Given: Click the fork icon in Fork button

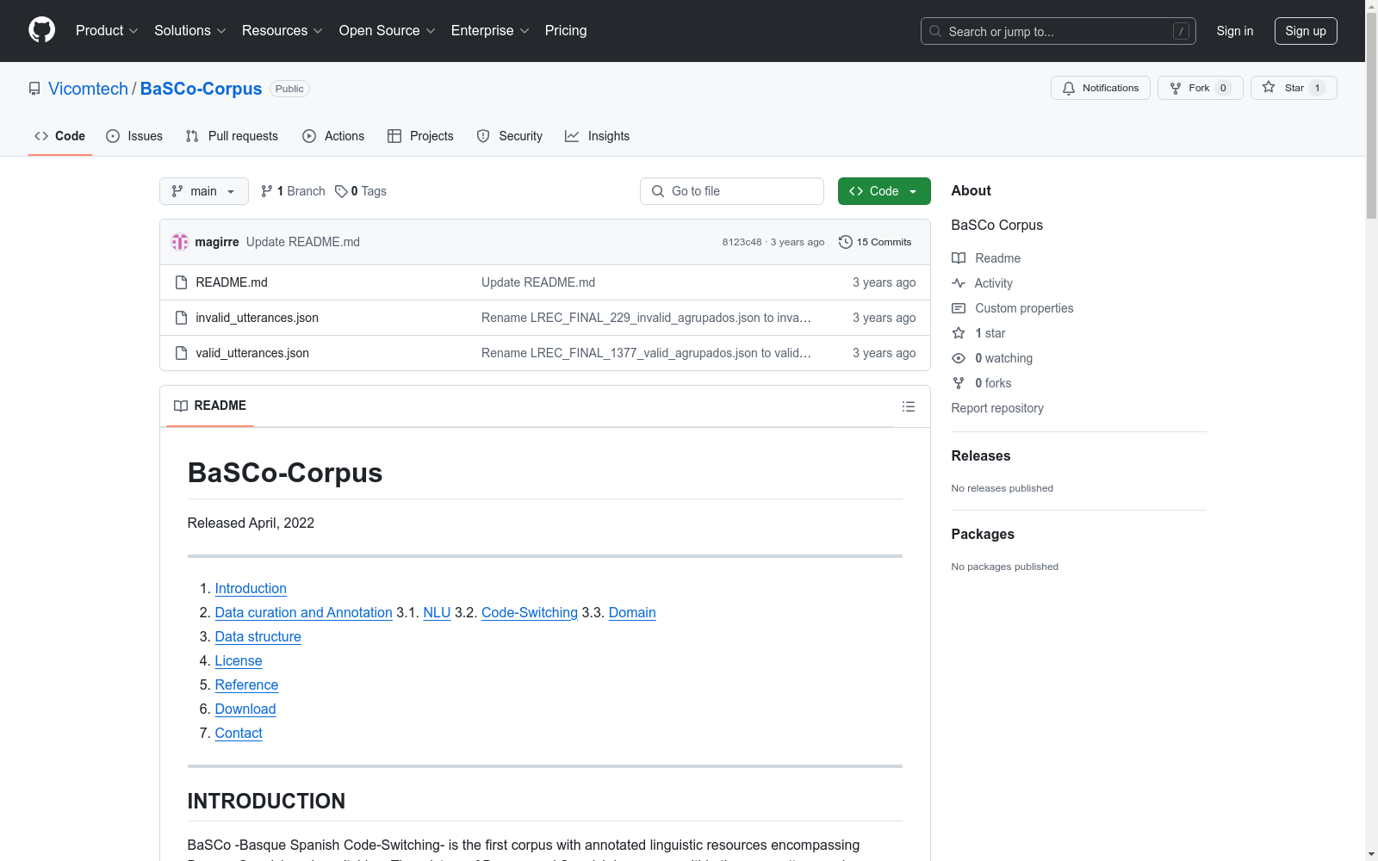Looking at the screenshot, I should (x=1176, y=88).
